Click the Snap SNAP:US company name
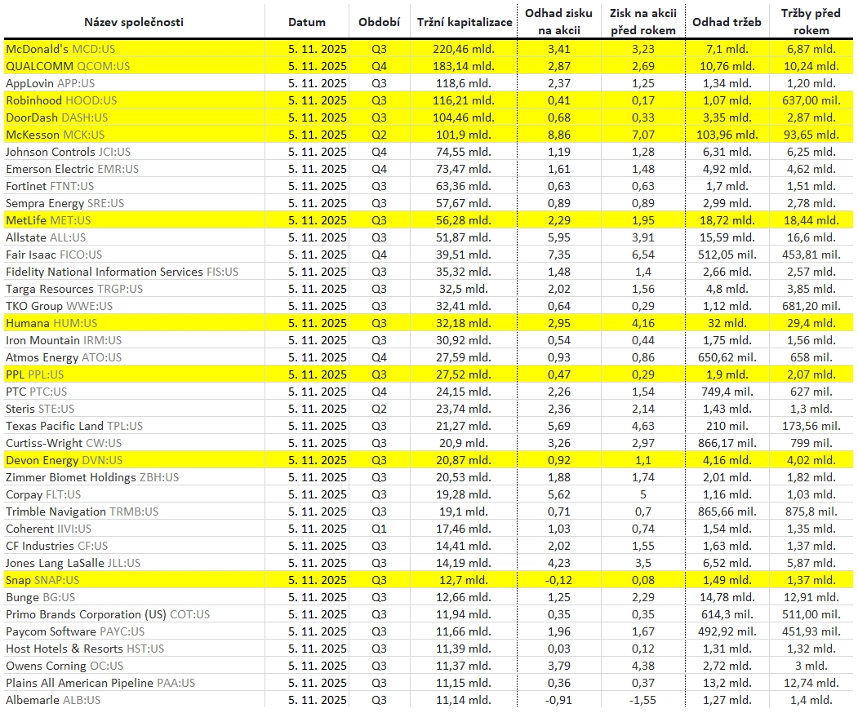This screenshot has height=713, width=858. [42, 580]
